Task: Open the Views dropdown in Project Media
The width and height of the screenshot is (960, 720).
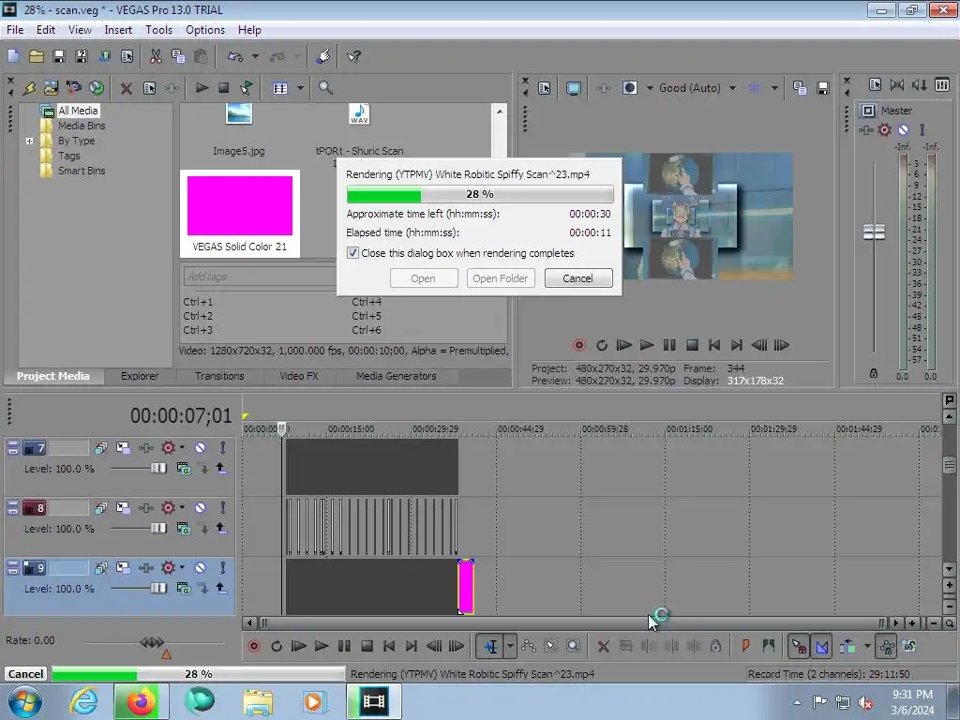Action: tap(300, 88)
